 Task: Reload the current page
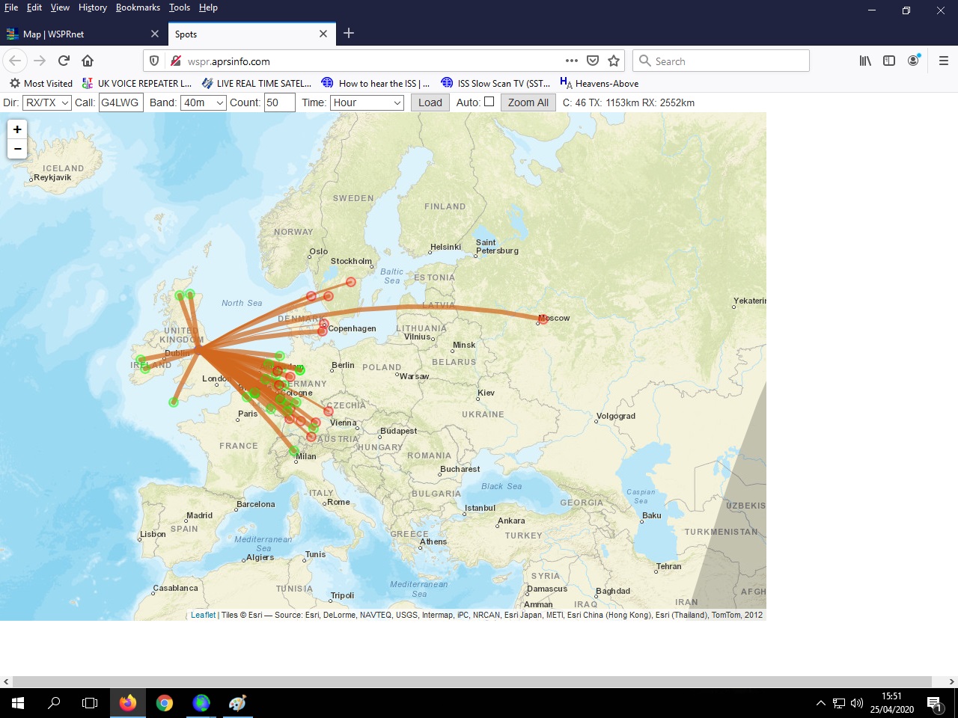pos(64,61)
